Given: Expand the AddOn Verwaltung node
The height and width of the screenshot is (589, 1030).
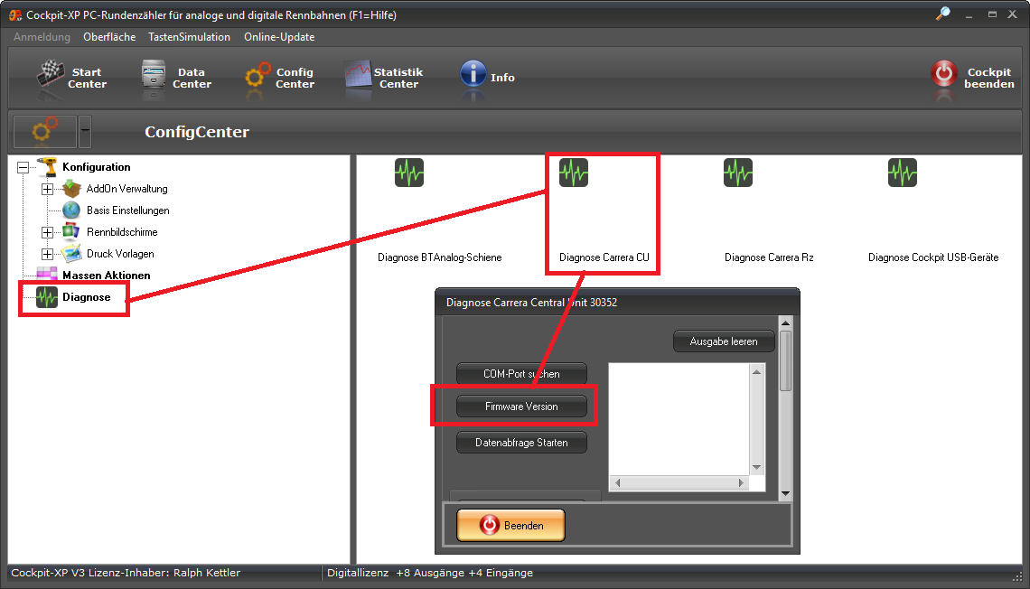Looking at the screenshot, I should [x=47, y=189].
